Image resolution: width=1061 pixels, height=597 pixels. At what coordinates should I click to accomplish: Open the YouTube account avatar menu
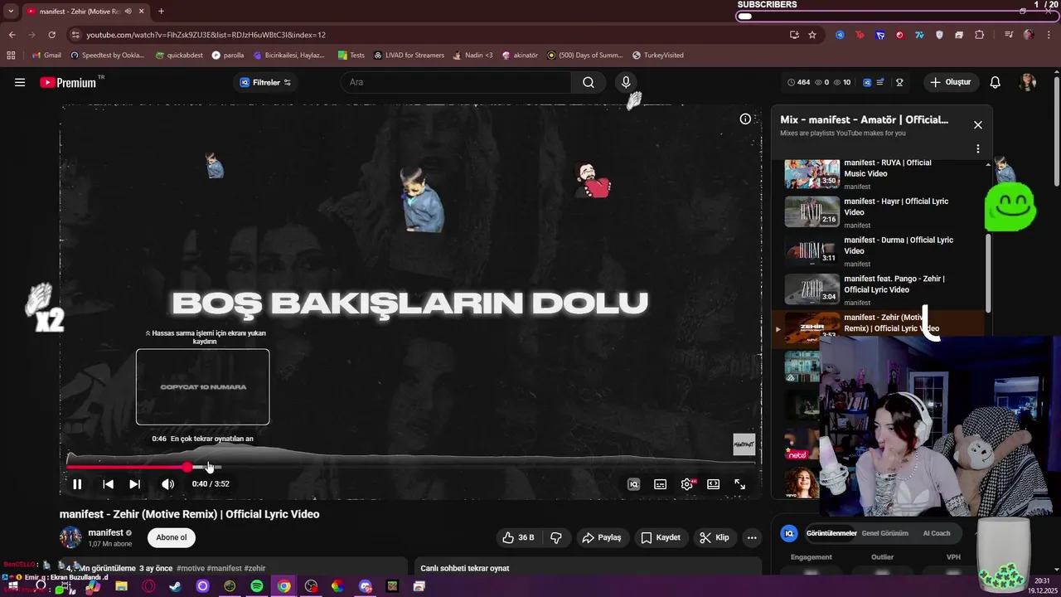(1028, 82)
